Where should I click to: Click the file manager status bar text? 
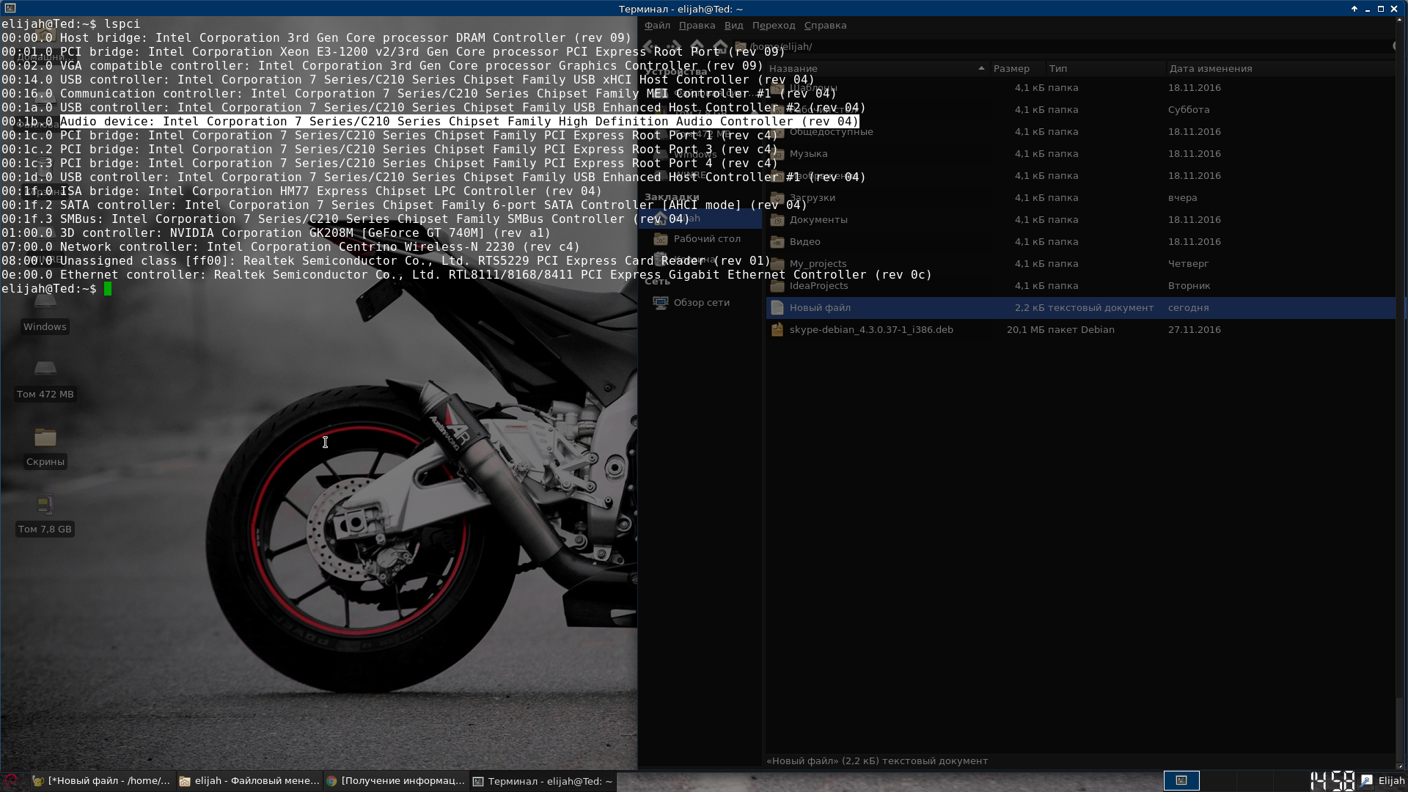(x=877, y=760)
